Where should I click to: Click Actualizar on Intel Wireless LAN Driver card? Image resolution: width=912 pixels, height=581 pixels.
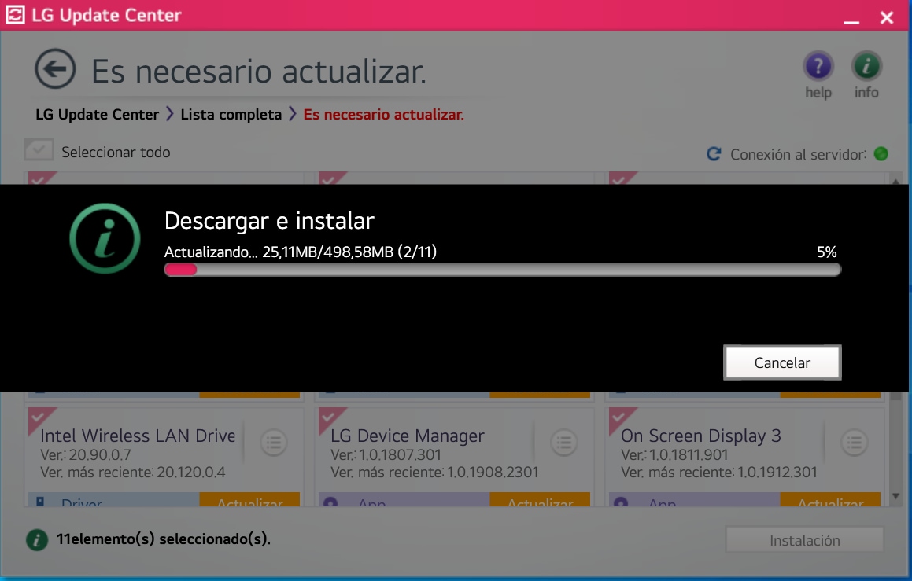pos(249,500)
